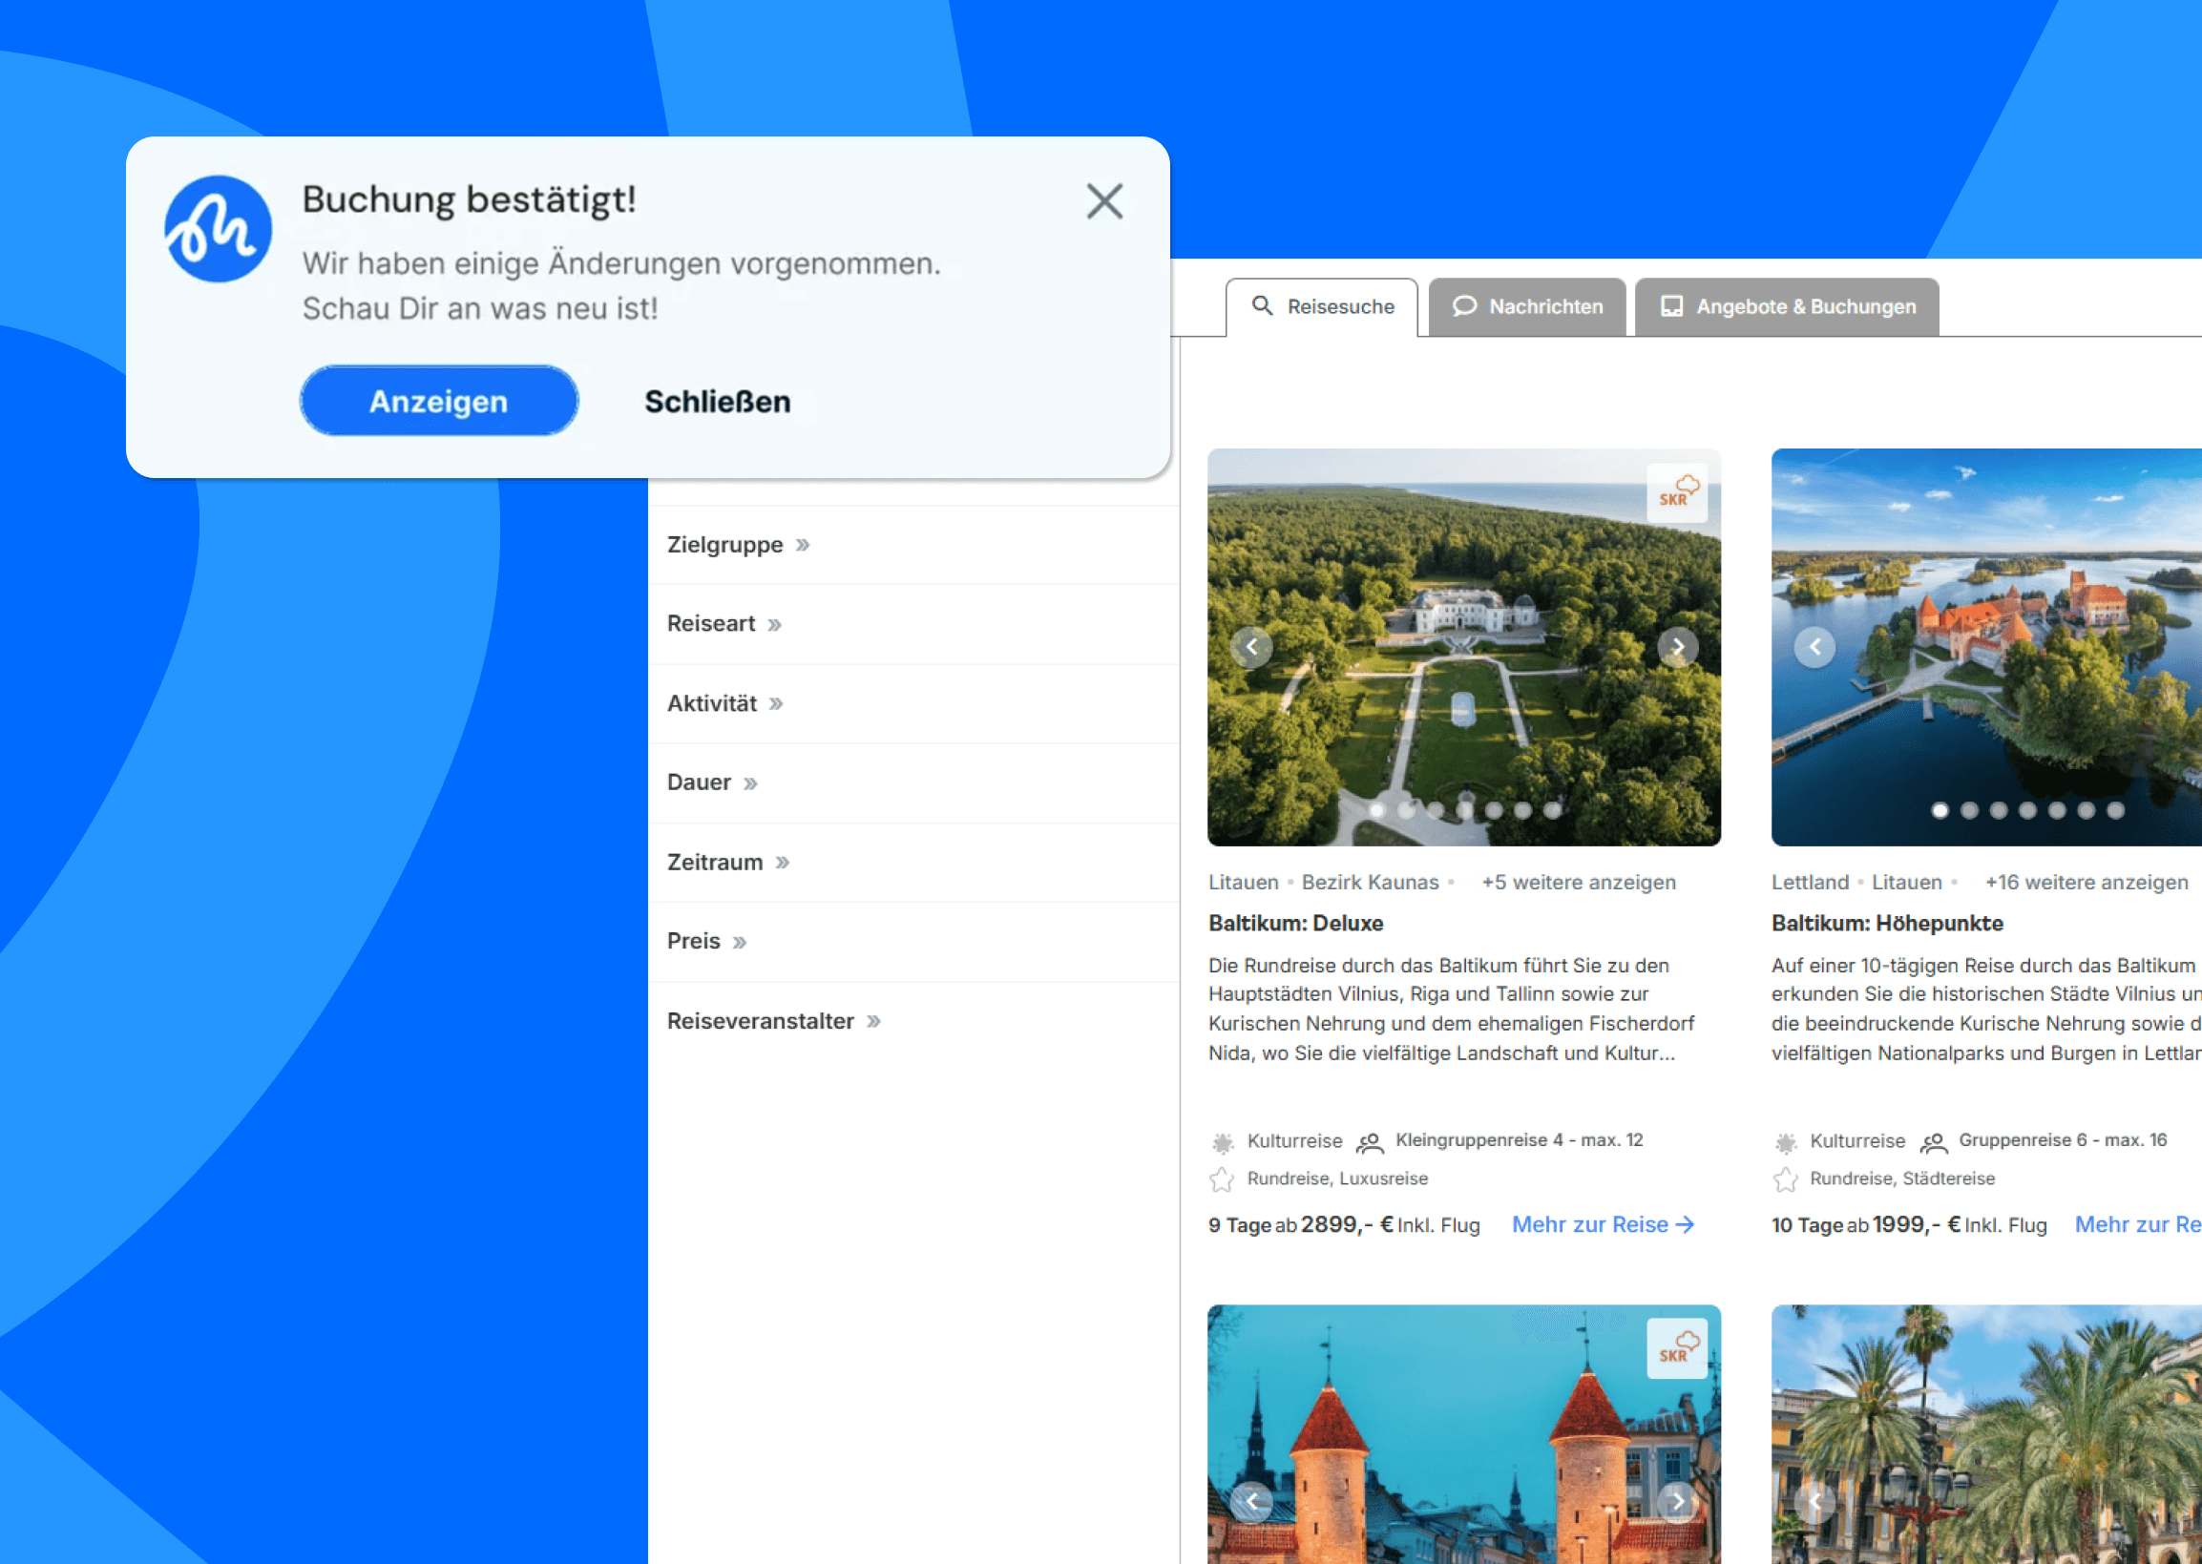Close the Buchung bestätigt notification with X
Viewport: 2202px width, 1564px height.
[1104, 202]
